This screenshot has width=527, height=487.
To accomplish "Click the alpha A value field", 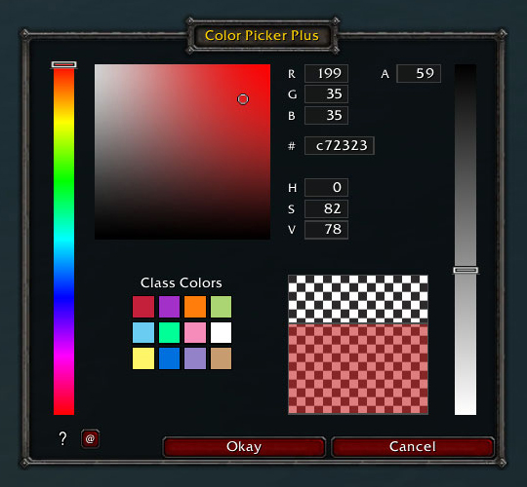I will click(x=419, y=73).
